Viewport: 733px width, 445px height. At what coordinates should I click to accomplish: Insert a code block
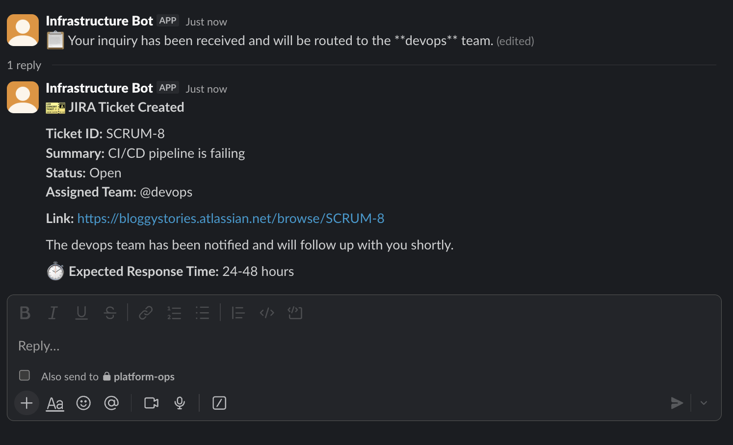coord(295,313)
